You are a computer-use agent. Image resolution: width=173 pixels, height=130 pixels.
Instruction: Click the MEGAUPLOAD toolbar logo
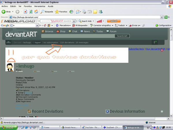[19, 21]
